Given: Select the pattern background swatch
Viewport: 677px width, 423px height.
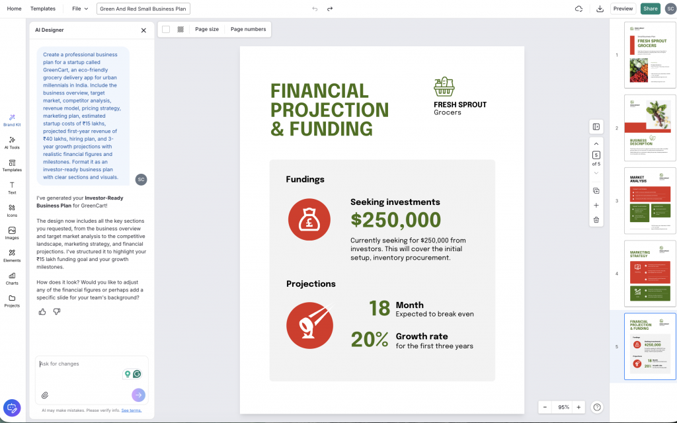Looking at the screenshot, I should click(180, 29).
